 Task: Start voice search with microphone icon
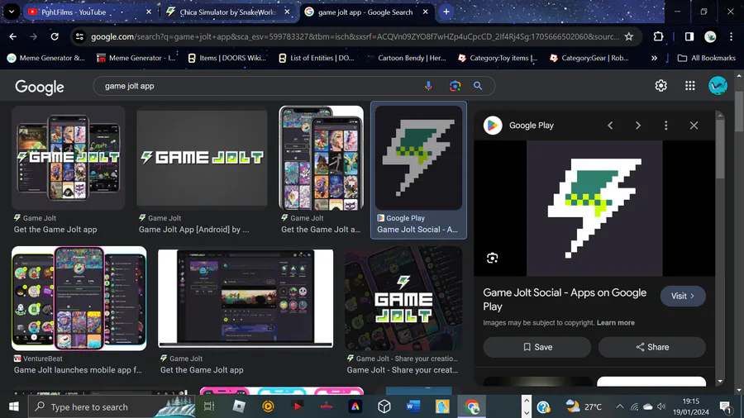point(428,86)
